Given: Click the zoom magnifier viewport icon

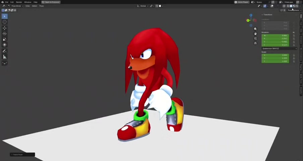Looking at the screenshot, I should [x=255, y=29].
